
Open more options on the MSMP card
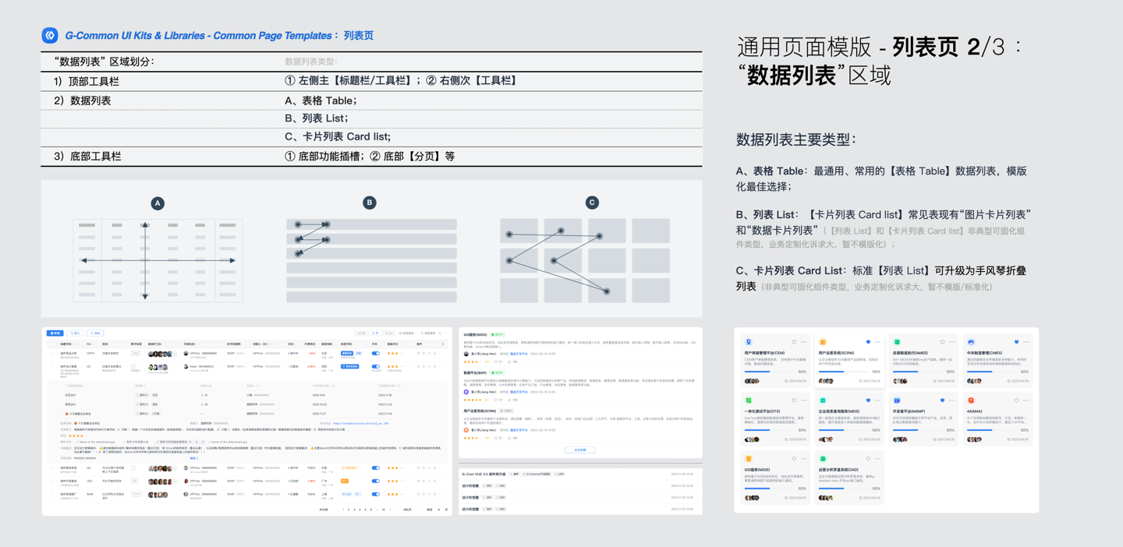pos(952,400)
